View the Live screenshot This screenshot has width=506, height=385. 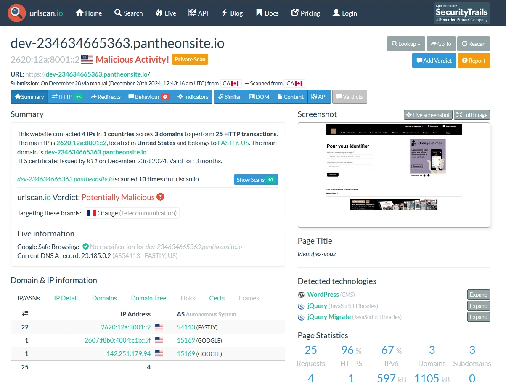(x=428, y=115)
